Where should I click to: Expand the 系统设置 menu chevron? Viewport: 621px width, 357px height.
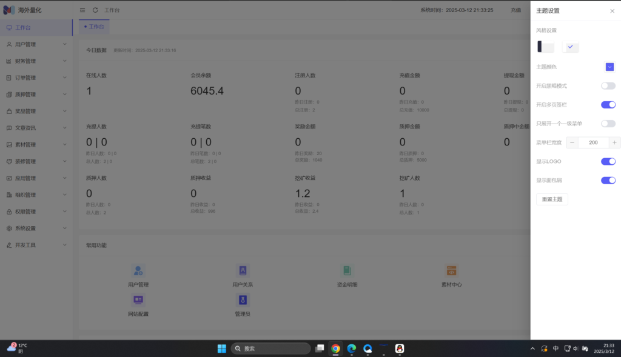(64, 229)
